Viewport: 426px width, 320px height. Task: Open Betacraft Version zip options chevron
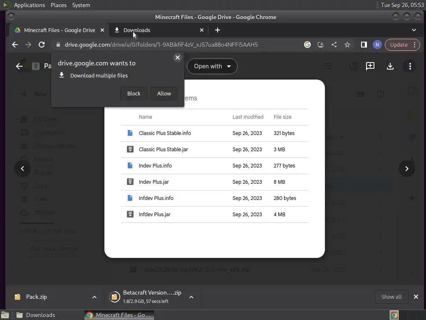pos(191,297)
